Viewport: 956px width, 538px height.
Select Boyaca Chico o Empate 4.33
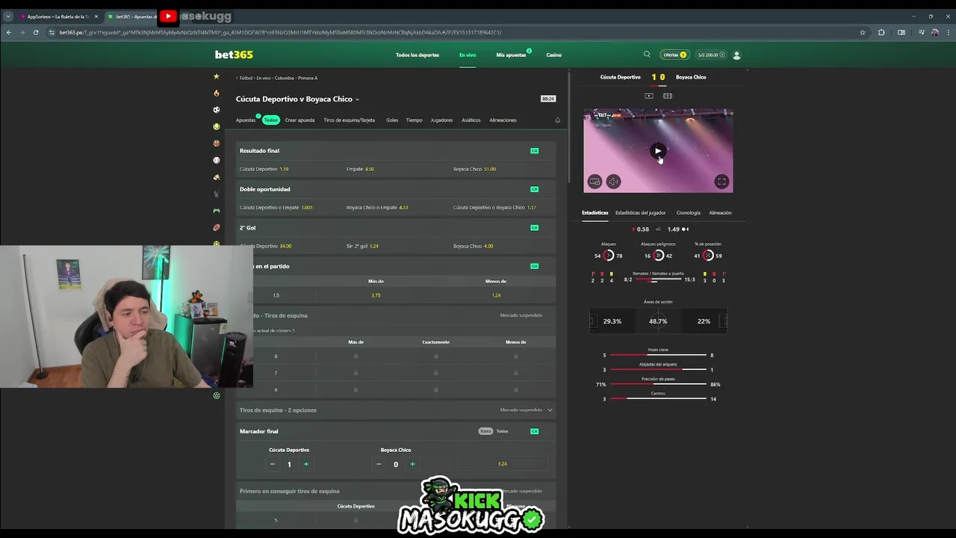coord(396,207)
